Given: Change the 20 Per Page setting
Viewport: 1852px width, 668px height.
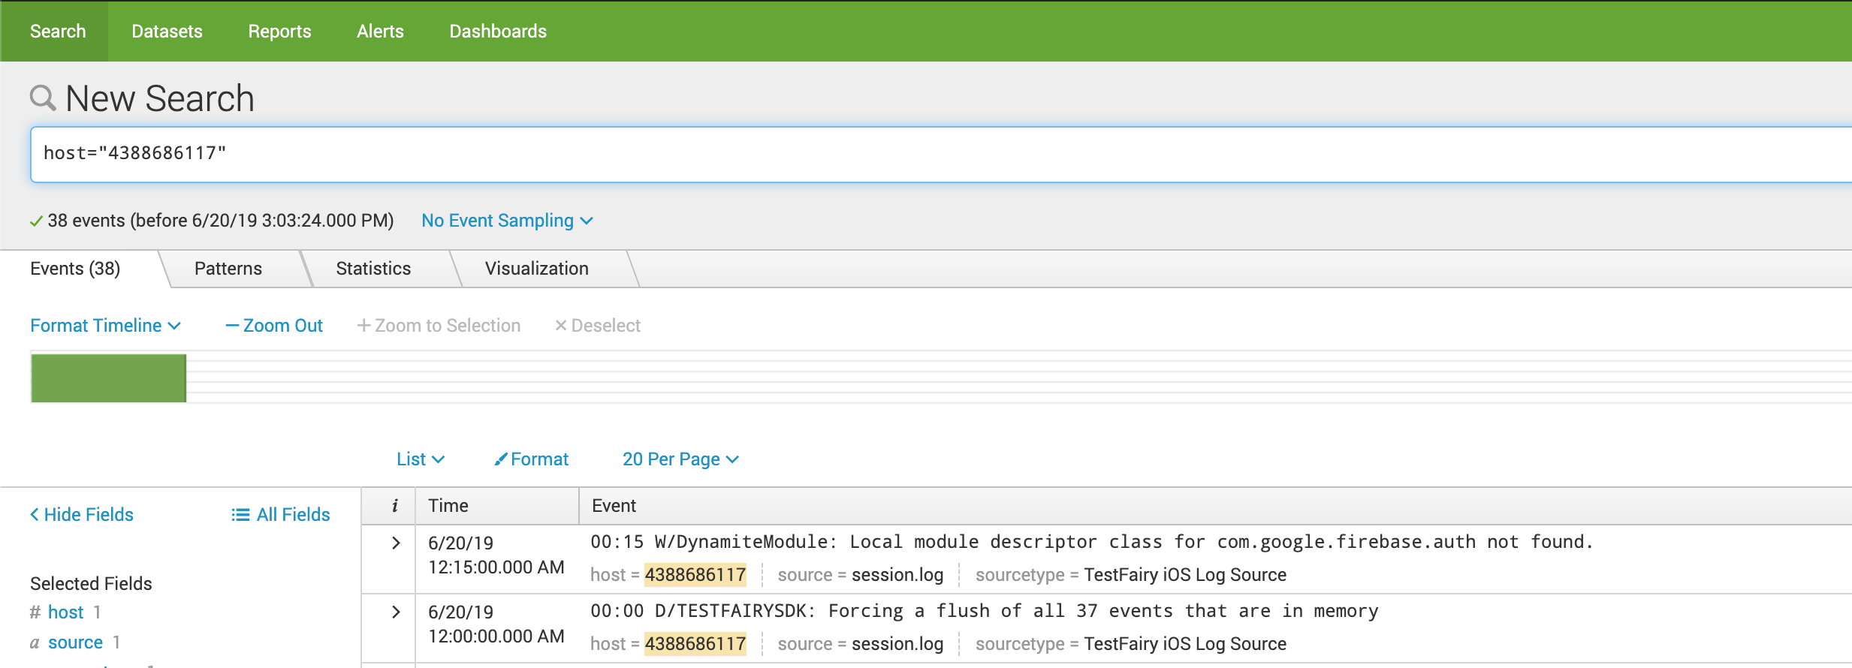Looking at the screenshot, I should point(680,459).
